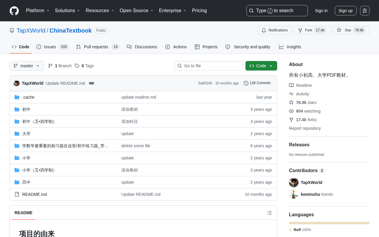Image resolution: width=379 pixels, height=237 pixels.
Task: Expand the Enterprise menu
Action: (173, 11)
